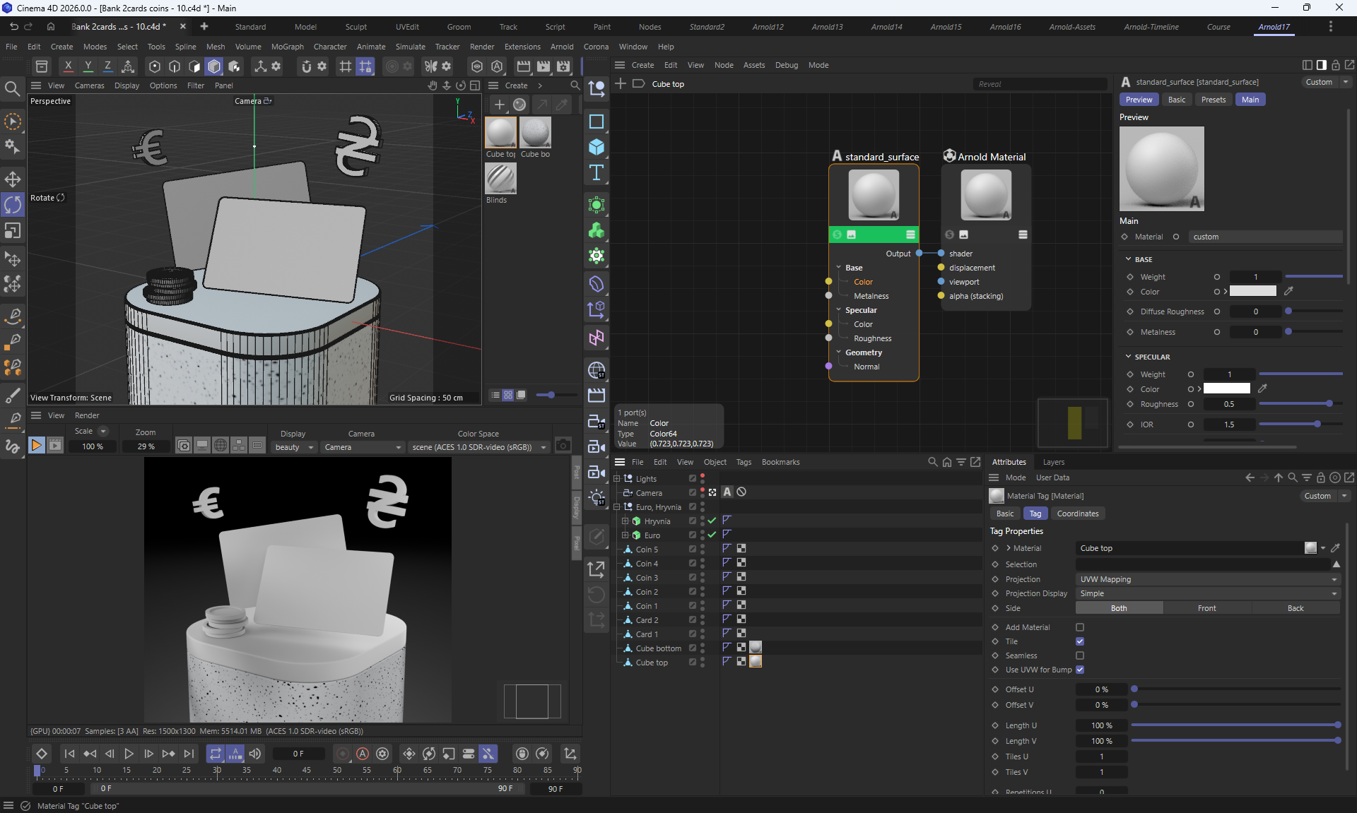Select the Blinds material thumbnail

pyautogui.click(x=500, y=179)
